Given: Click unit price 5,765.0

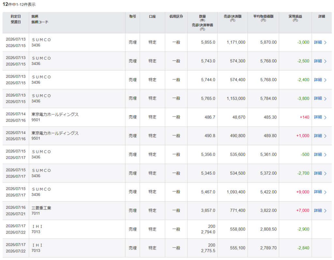Looking at the screenshot, I should [x=208, y=99].
